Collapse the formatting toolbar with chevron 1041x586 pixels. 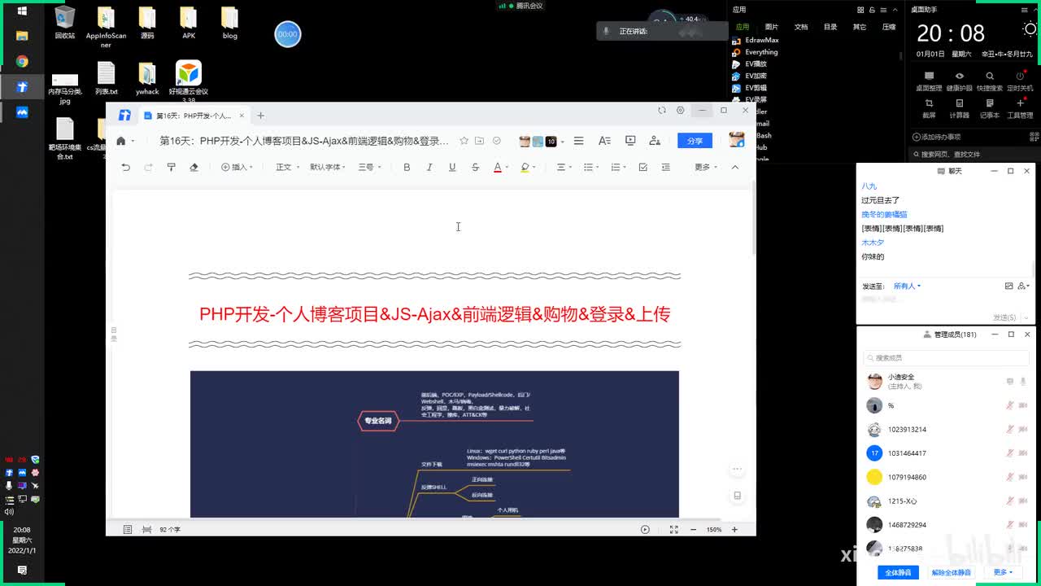(735, 167)
